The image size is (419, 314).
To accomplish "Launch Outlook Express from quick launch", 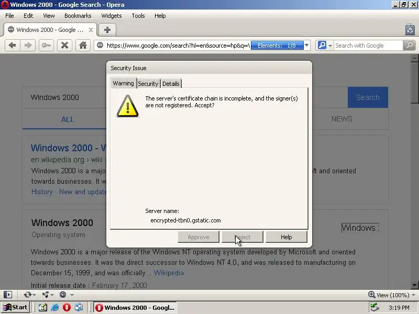I will 79,308.
